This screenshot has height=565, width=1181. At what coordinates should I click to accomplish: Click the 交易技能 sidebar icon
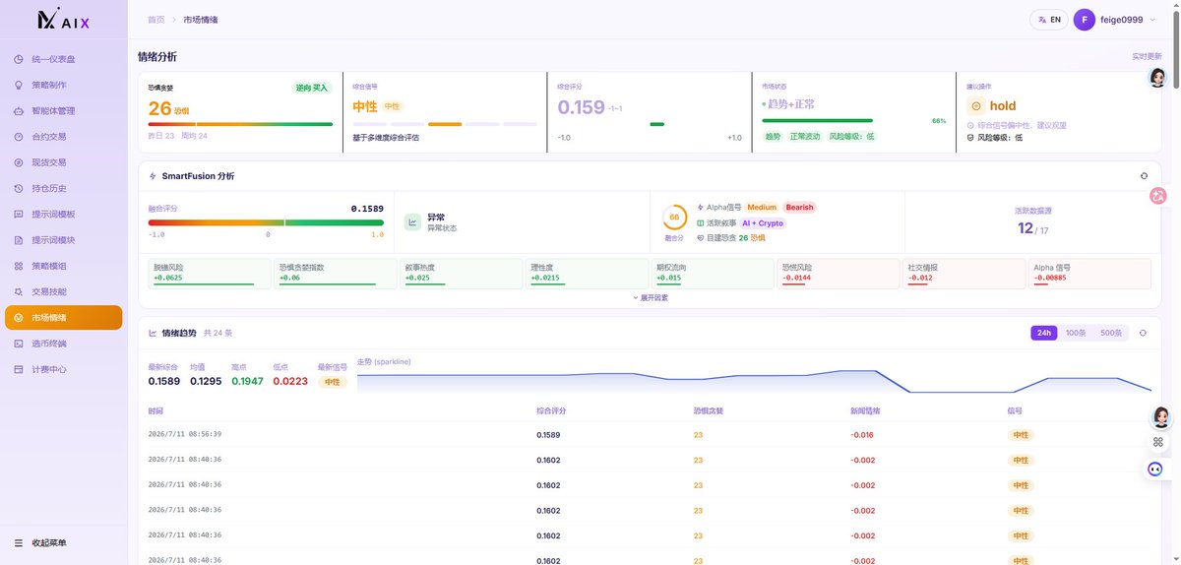tap(19, 292)
